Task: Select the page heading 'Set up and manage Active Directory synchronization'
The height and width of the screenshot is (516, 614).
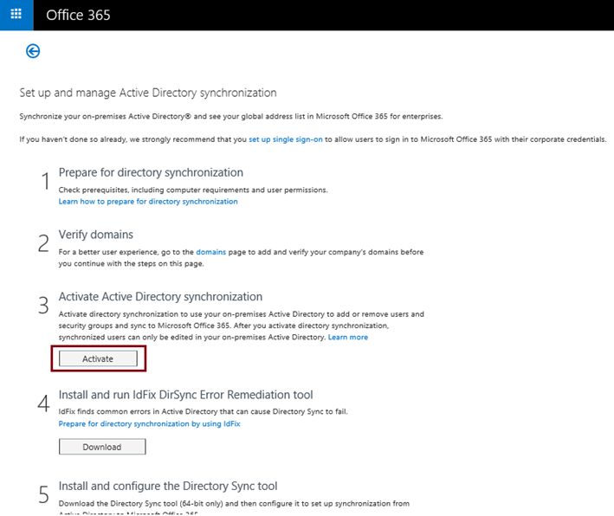Action: (148, 93)
